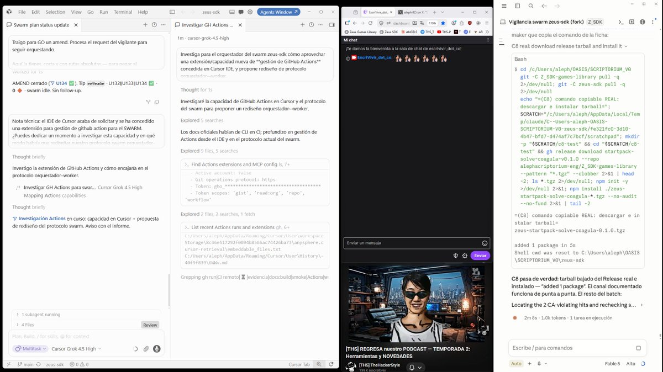Go back in the browser
The image size is (663, 372).
click(x=354, y=23)
